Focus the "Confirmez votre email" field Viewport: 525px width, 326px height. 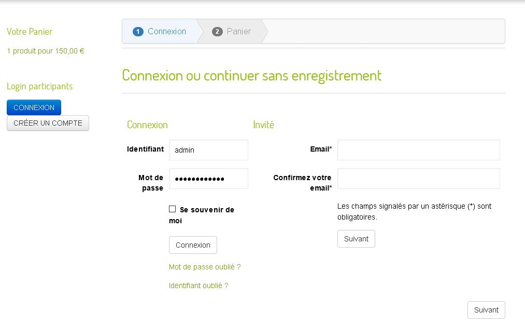[x=418, y=179]
